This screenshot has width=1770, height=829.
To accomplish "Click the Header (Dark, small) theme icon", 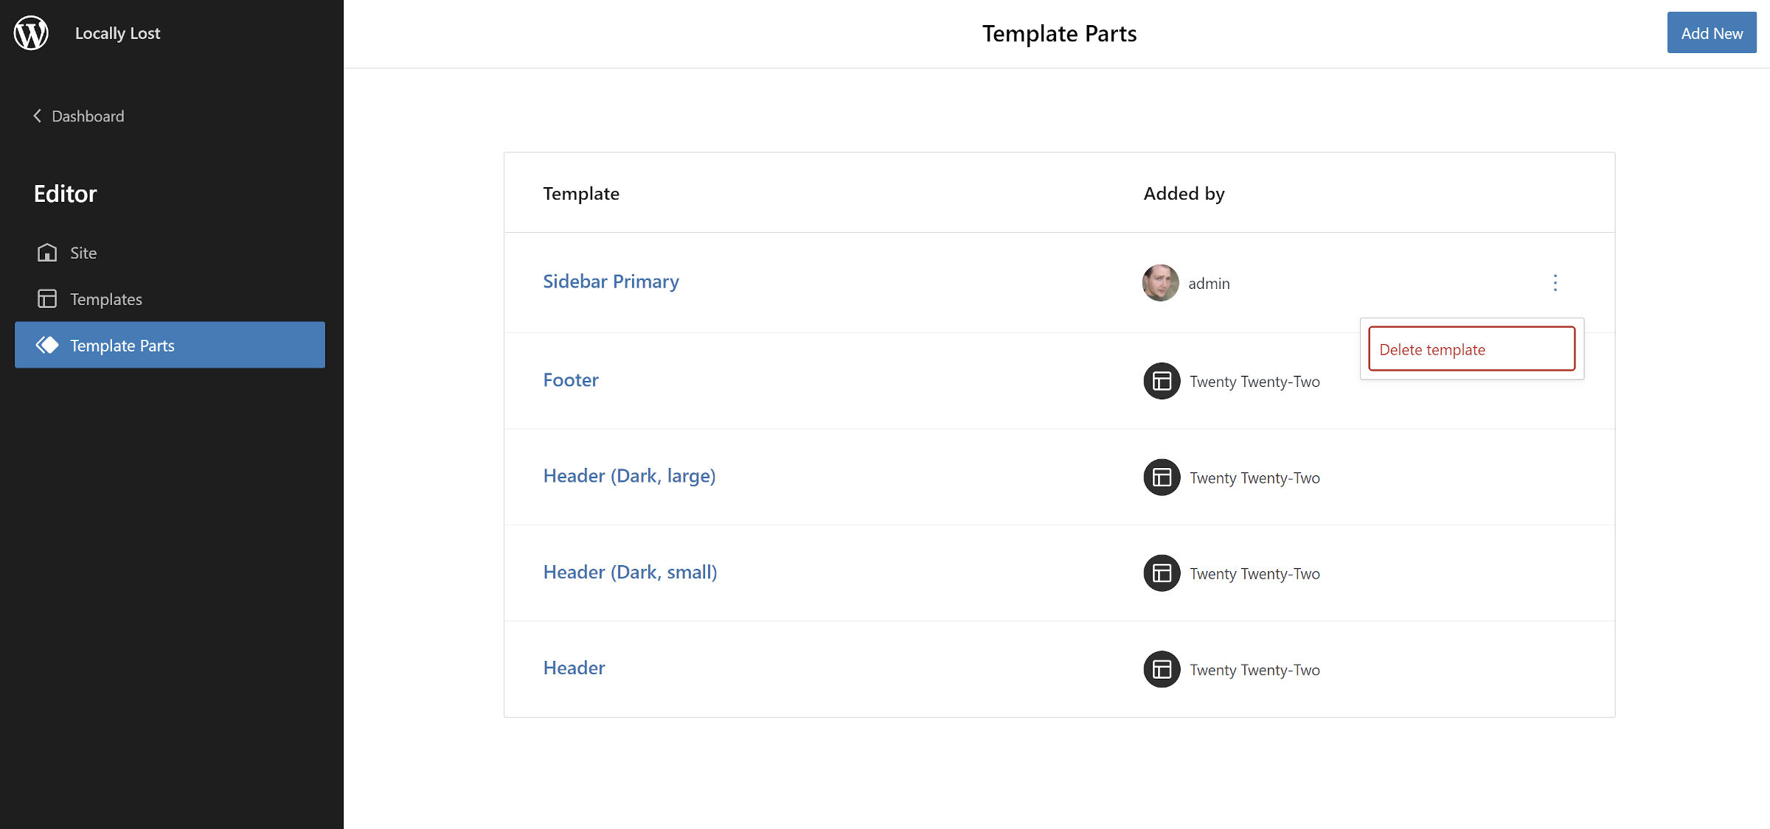I will 1162,573.
